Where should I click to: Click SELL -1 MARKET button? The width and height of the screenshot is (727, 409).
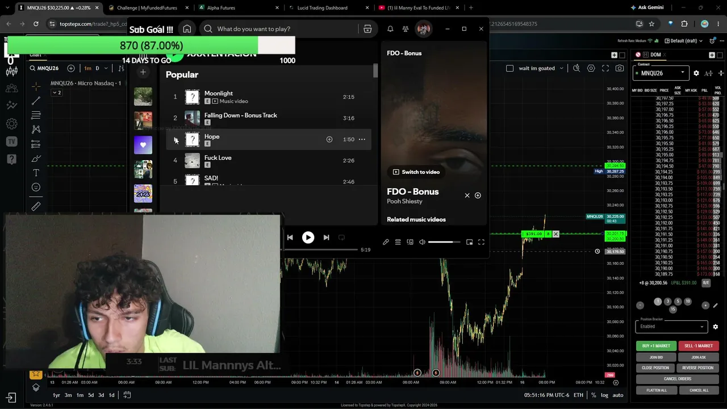(x=699, y=346)
